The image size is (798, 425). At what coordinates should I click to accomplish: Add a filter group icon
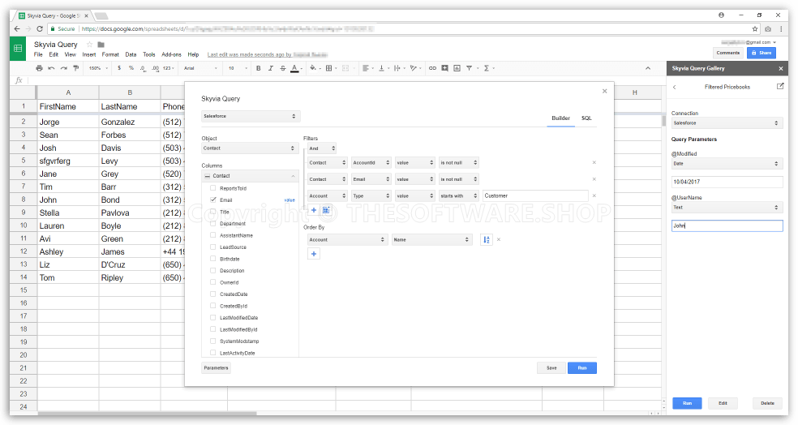pyautogui.click(x=326, y=210)
